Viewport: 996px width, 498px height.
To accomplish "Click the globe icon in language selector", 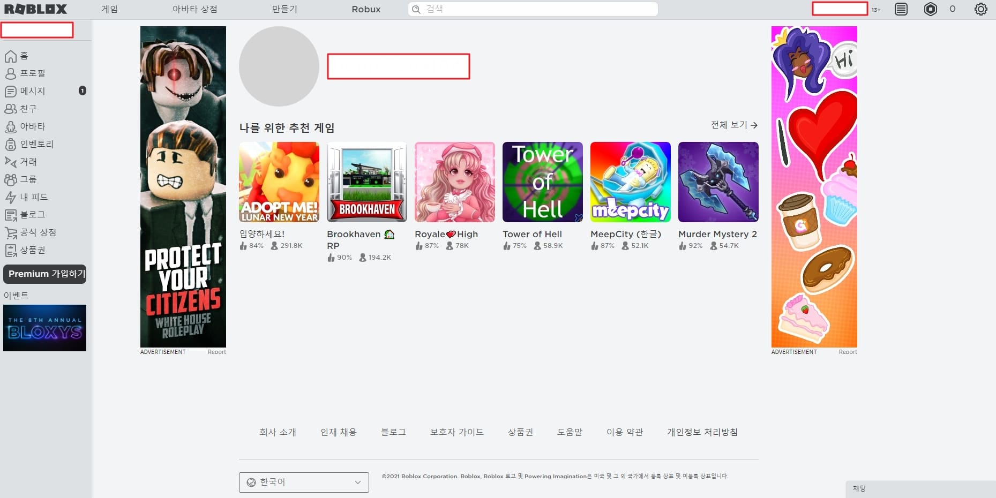I will click(x=251, y=482).
